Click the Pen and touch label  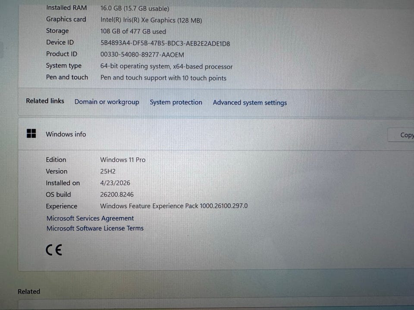pyautogui.click(x=67, y=77)
